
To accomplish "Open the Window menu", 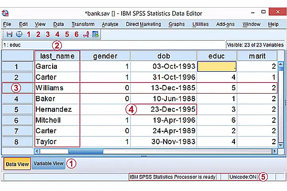I will pyautogui.click(x=251, y=24).
